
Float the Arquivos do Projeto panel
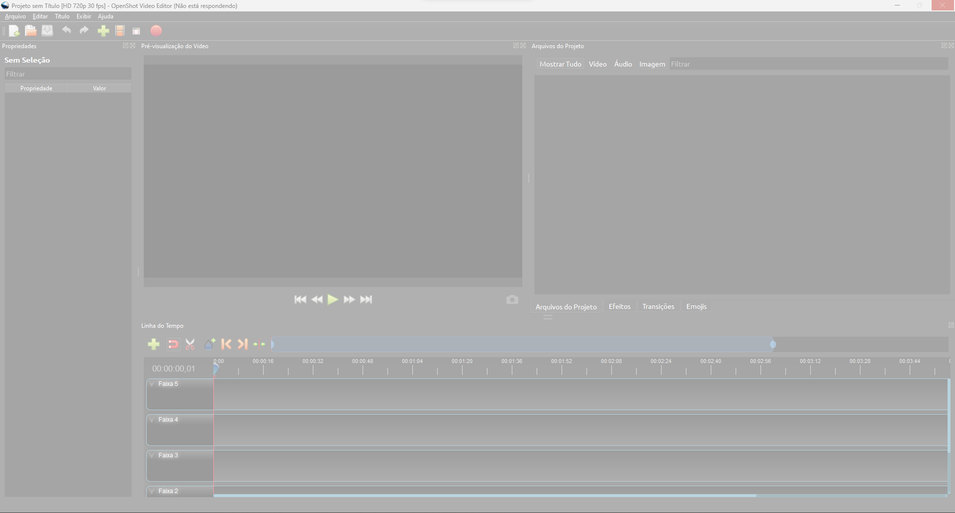point(944,46)
